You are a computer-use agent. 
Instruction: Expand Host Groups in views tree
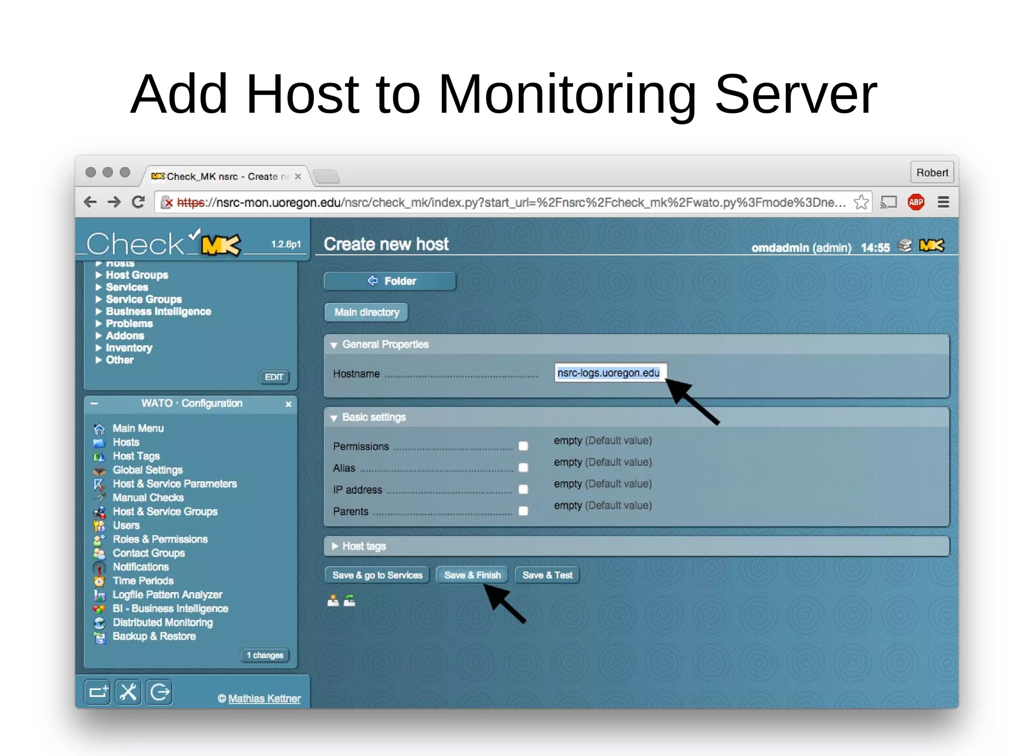tap(99, 275)
